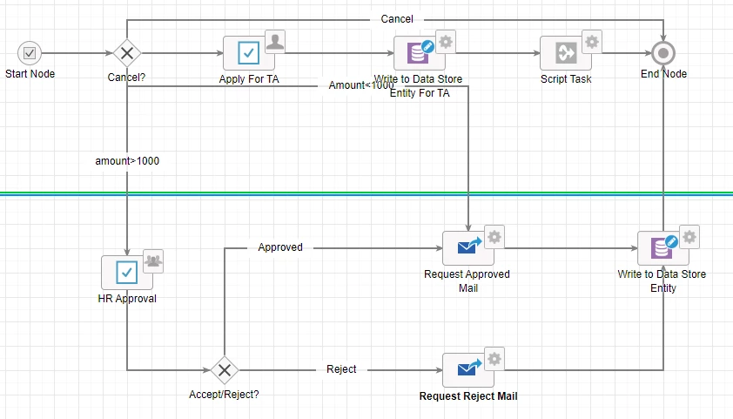Click the bold Request Reject Mail label

click(x=468, y=396)
